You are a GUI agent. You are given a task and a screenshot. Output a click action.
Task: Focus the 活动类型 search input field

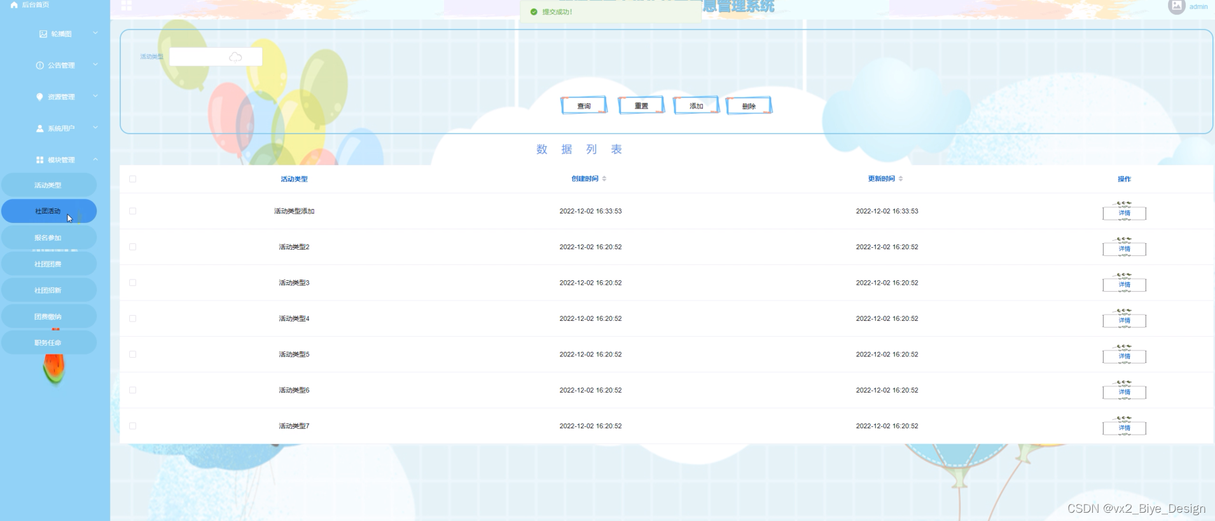[216, 57]
